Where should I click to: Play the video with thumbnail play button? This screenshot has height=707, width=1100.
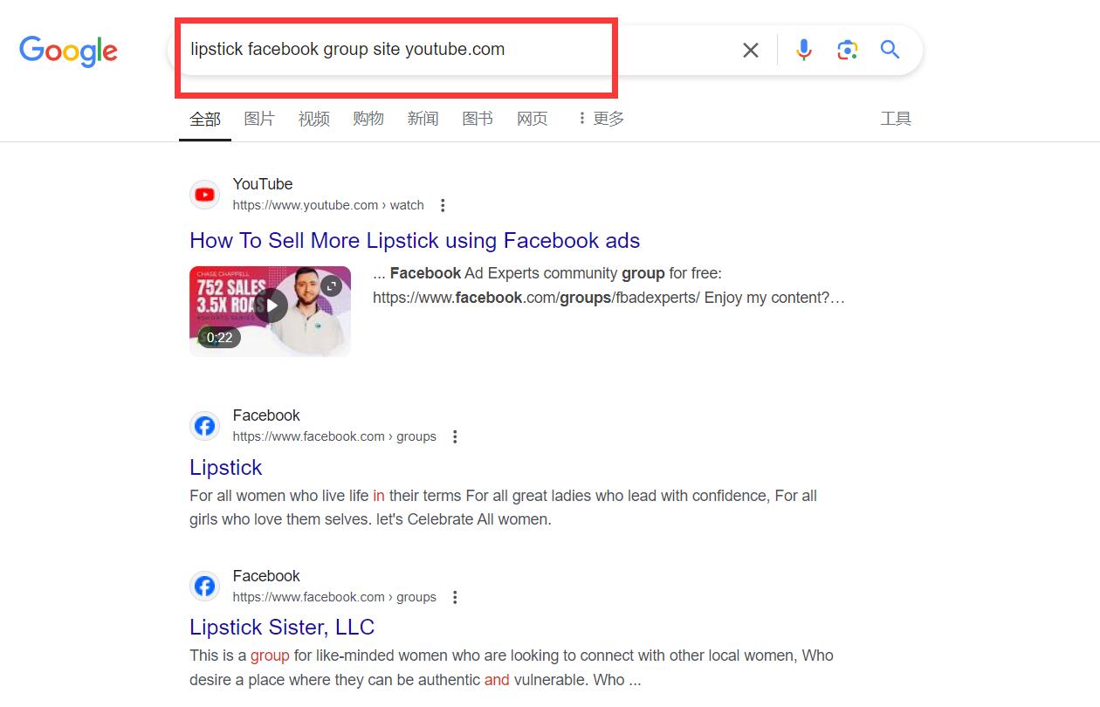pos(272,305)
